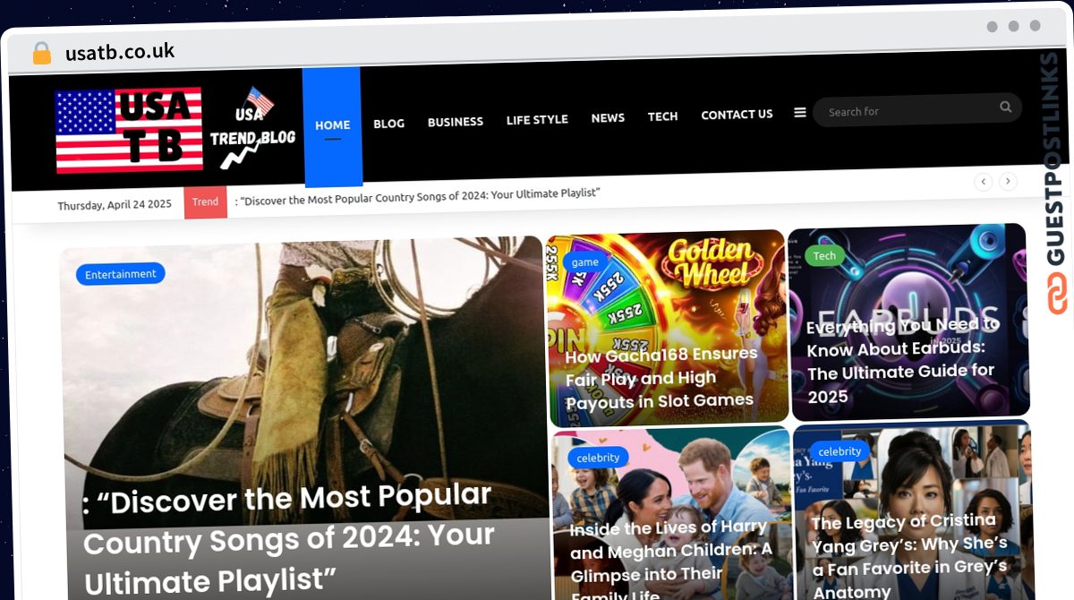The image size is (1074, 600).
Task: Click the padlock icon in address bar
Action: (x=42, y=53)
